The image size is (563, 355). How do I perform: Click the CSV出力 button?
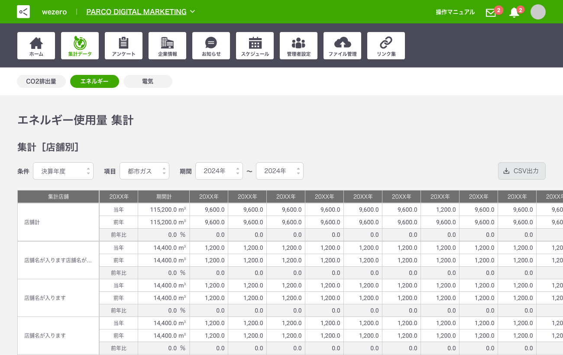pos(521,171)
